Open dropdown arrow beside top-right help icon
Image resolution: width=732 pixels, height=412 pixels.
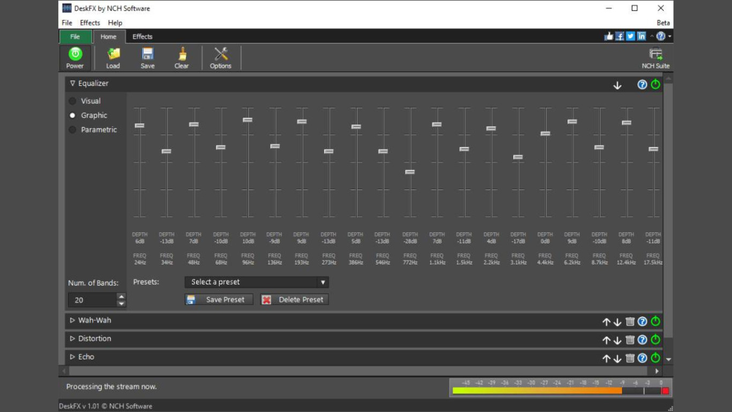[x=669, y=37]
